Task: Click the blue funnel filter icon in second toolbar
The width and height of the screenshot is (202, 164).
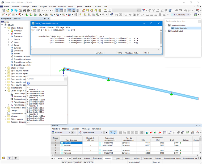Action: click(111, 15)
